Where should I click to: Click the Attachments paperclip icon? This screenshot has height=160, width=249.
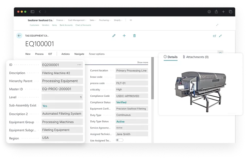click(x=184, y=57)
